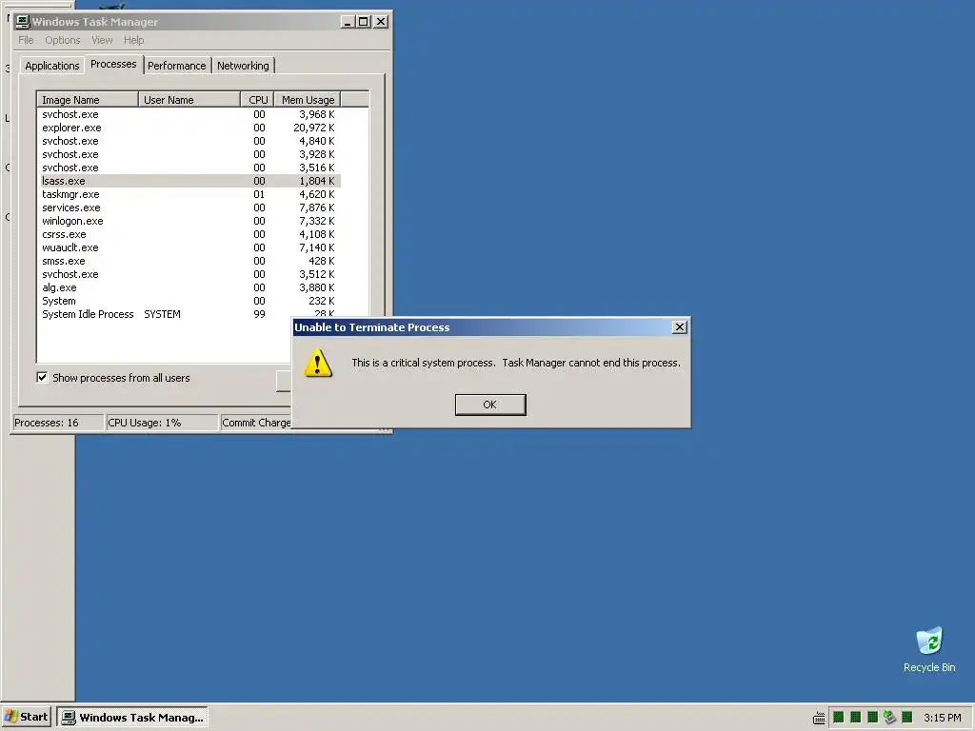
Task: Maximize the Windows Task Manager window
Action: (x=363, y=22)
